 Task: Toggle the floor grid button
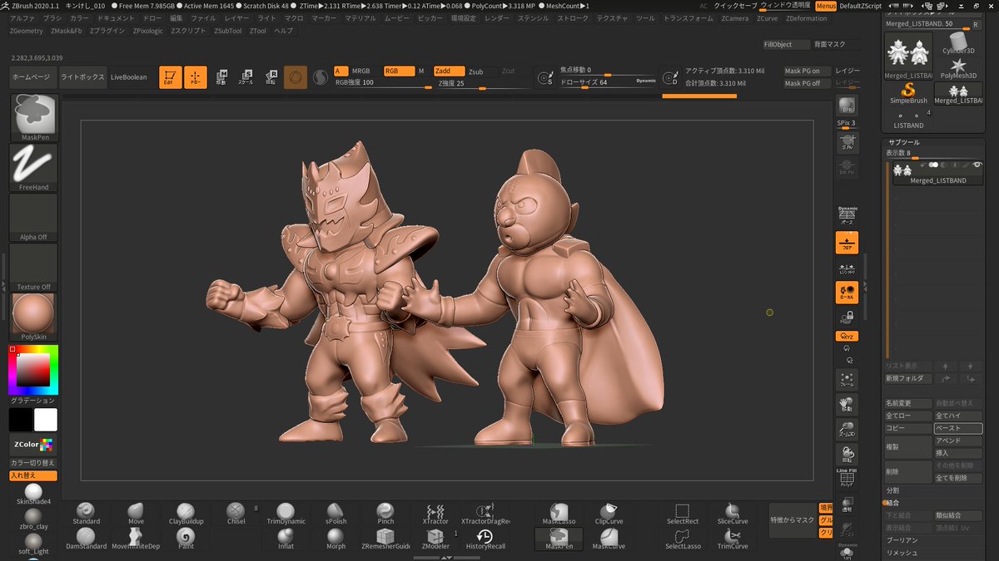[847, 243]
